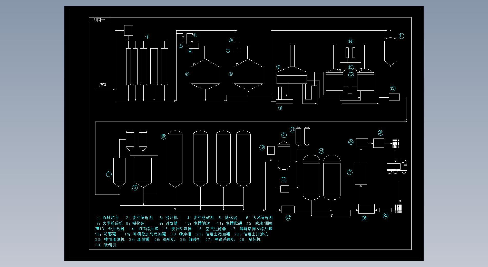Click legend entry '10：麦糟输送'
The height and width of the screenshot is (267, 488).
point(198,223)
